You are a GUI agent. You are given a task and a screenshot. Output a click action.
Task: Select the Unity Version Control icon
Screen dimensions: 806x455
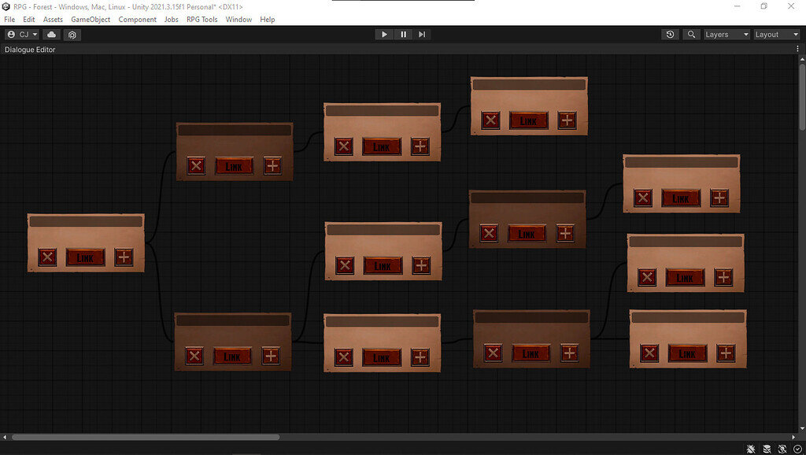[72, 34]
